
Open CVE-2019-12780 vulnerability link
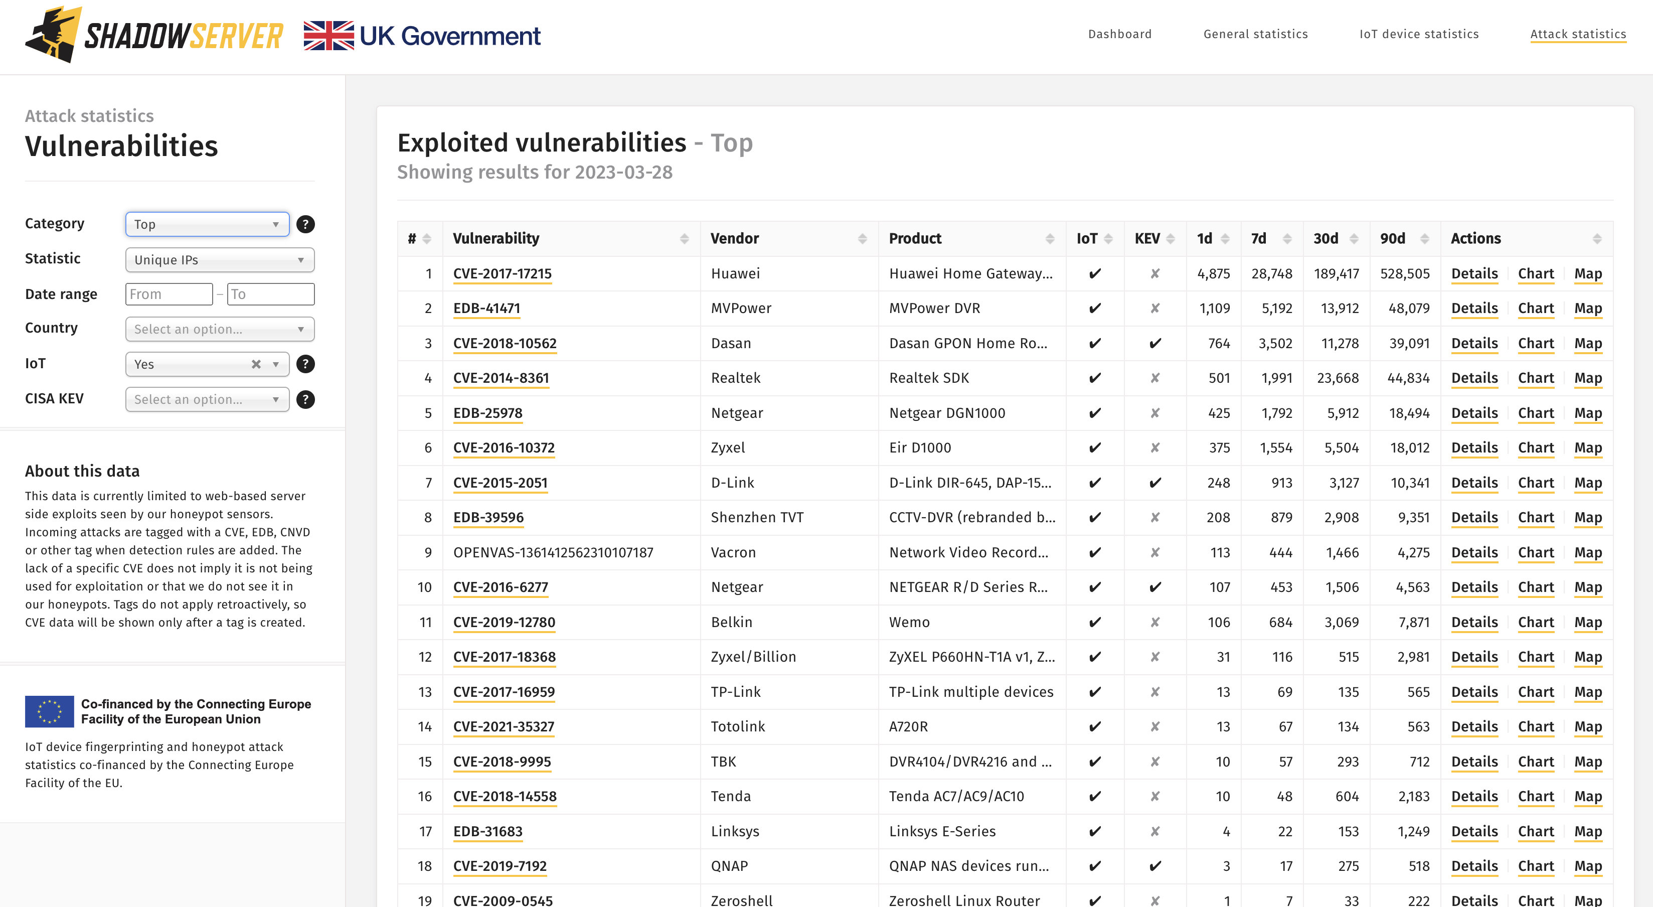click(x=505, y=622)
